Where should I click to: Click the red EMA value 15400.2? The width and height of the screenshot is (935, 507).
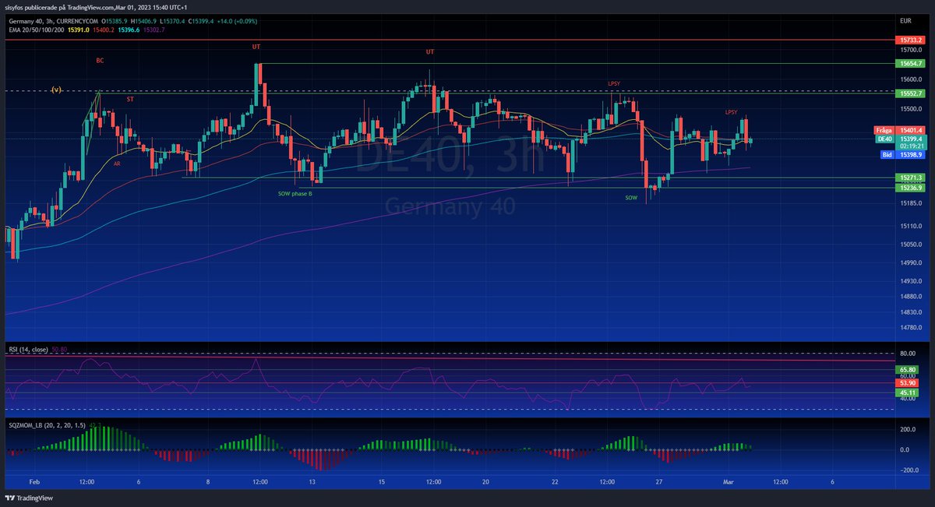(104, 30)
